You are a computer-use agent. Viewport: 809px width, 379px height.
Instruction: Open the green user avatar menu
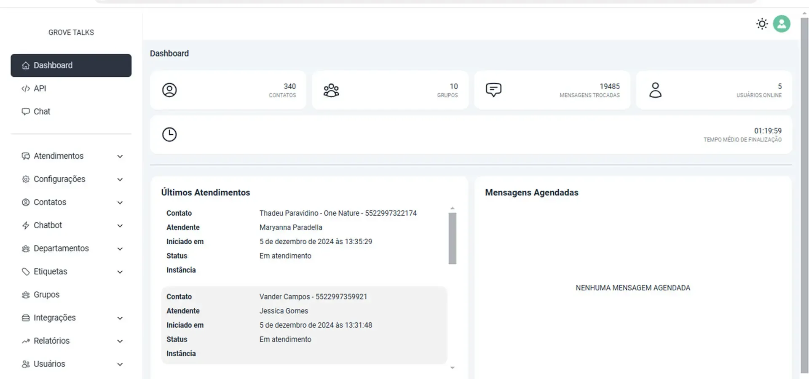782,24
